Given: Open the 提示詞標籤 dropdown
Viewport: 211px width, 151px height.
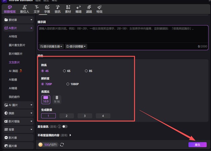Looking at the screenshot, I should point(76,46).
